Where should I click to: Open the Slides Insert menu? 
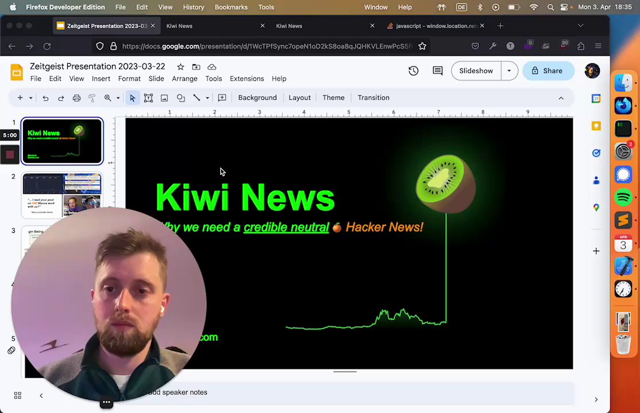coord(101,79)
